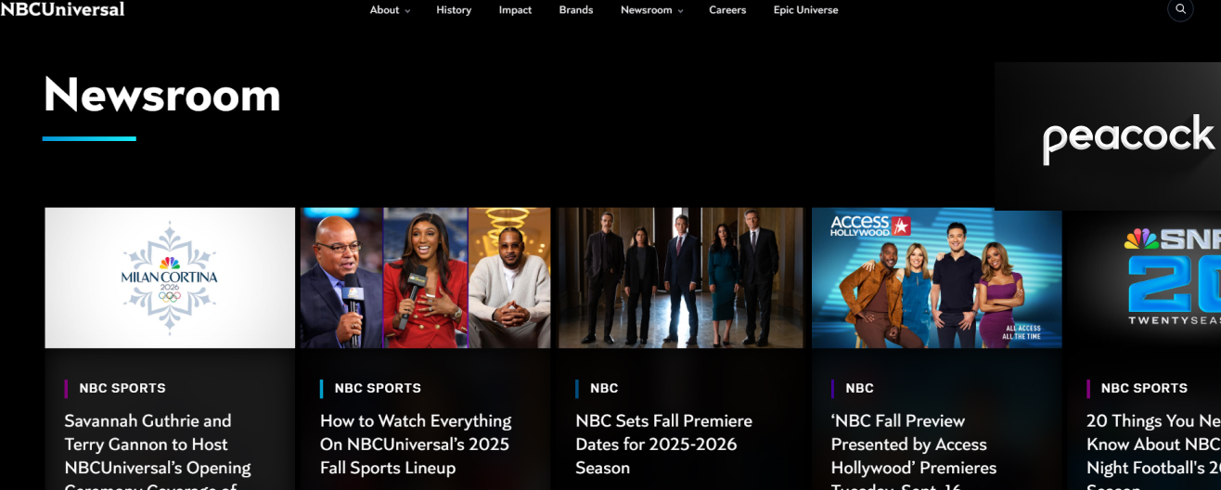The height and width of the screenshot is (490, 1221).
Task: Open the History menu item
Action: click(x=454, y=10)
